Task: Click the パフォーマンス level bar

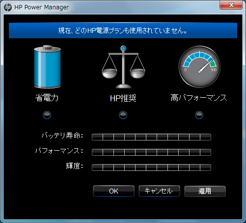Action: [x=151, y=152]
